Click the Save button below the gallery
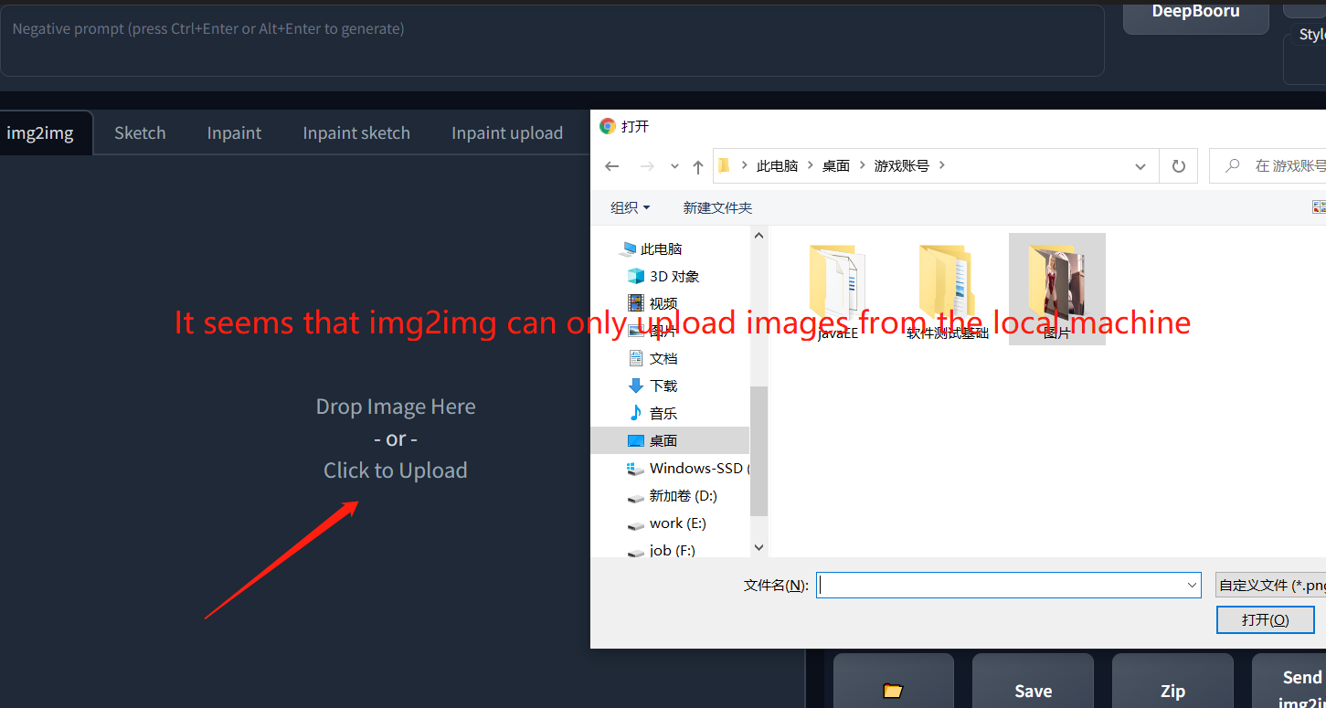 (1033, 692)
